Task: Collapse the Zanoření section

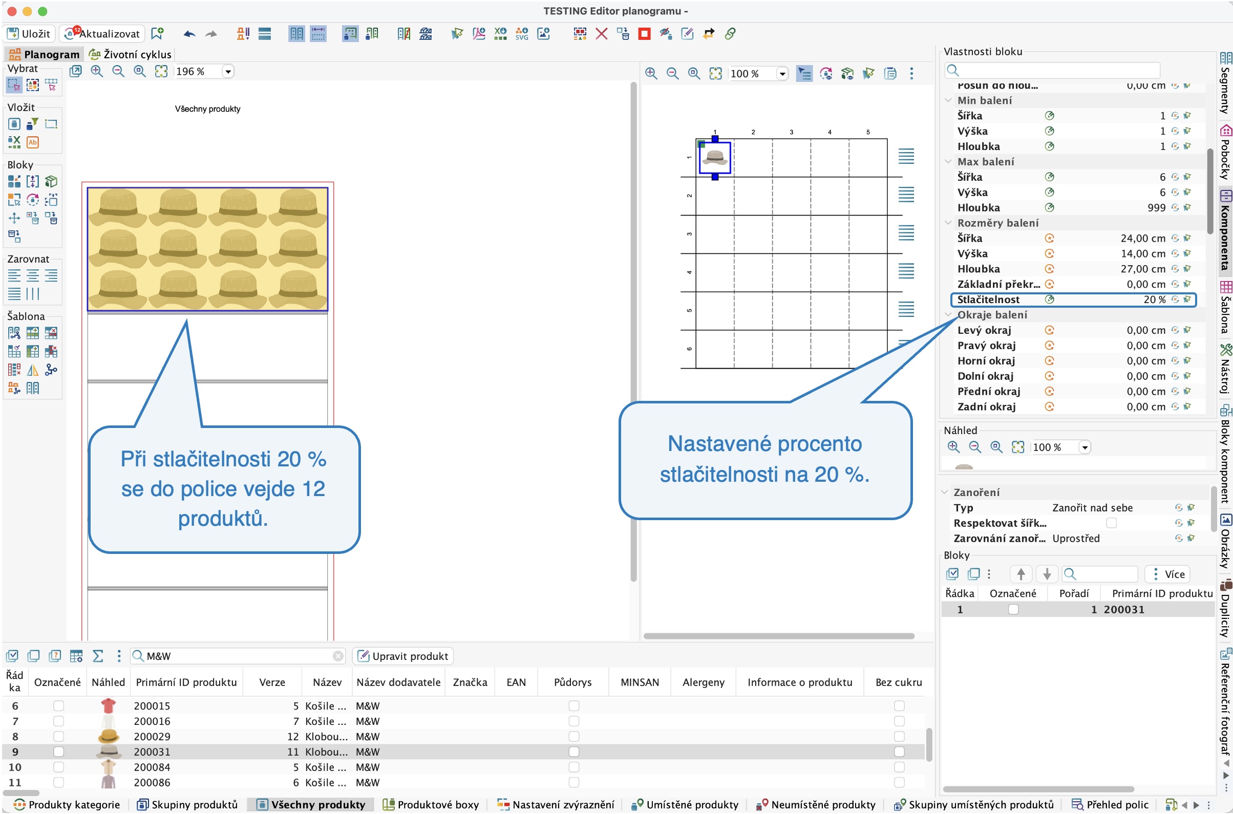Action: 944,492
